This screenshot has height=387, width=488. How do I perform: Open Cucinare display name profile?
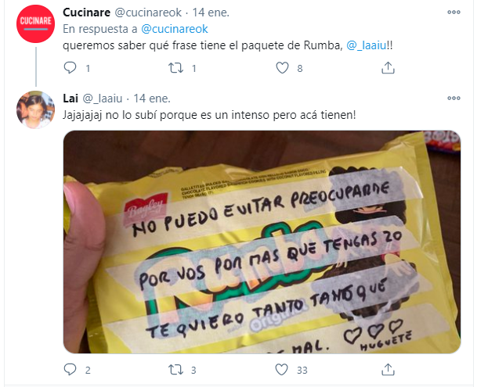pyautogui.click(x=86, y=13)
